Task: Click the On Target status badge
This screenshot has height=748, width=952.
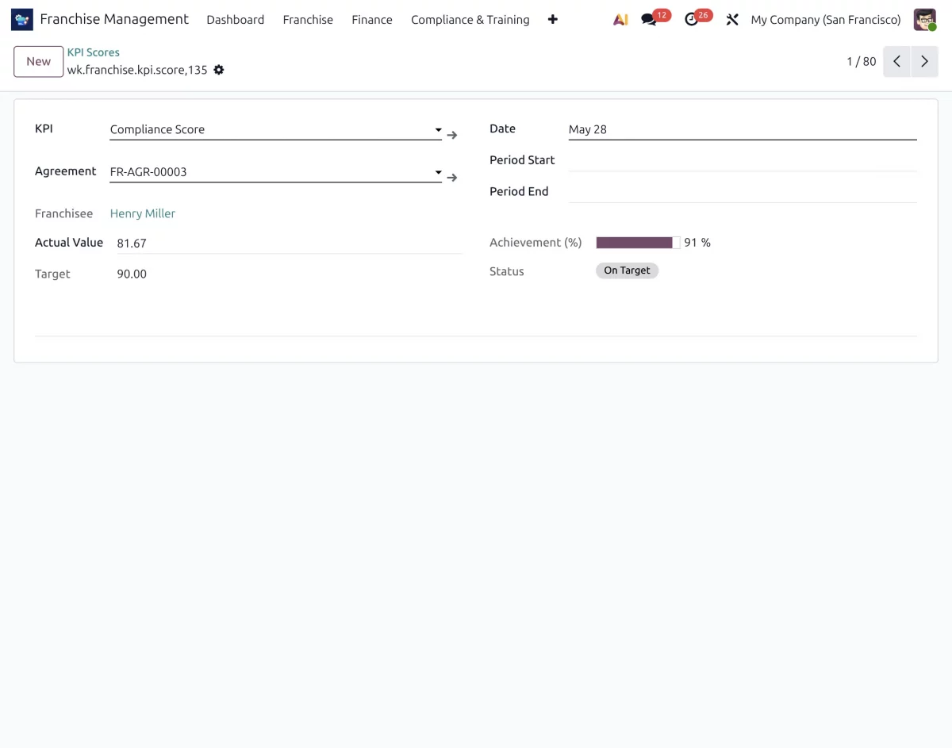Action: click(627, 270)
